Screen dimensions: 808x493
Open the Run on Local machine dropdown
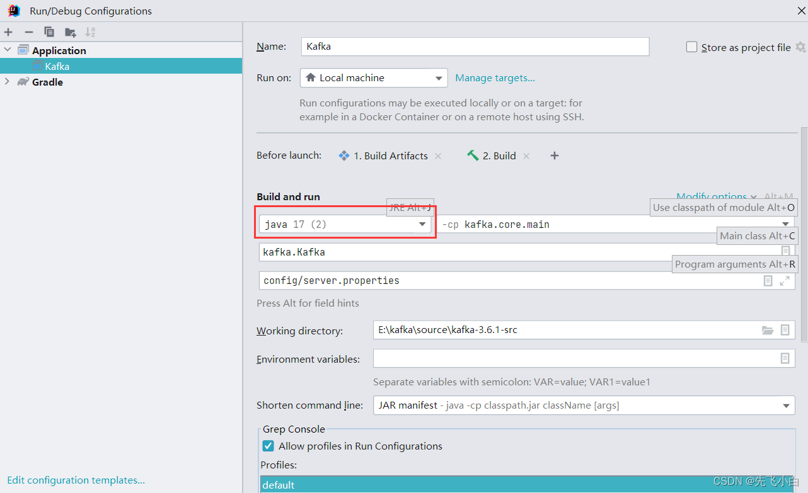pyautogui.click(x=374, y=78)
